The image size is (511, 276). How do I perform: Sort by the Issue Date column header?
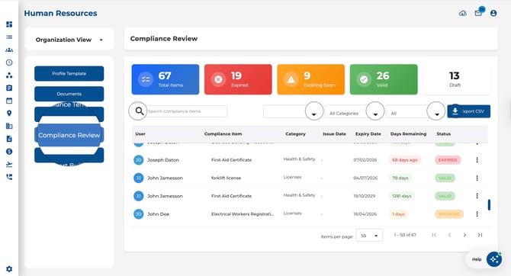click(334, 134)
